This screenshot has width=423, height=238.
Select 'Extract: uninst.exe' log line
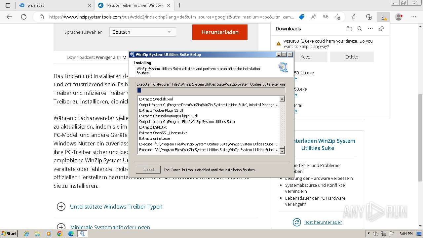click(154, 139)
